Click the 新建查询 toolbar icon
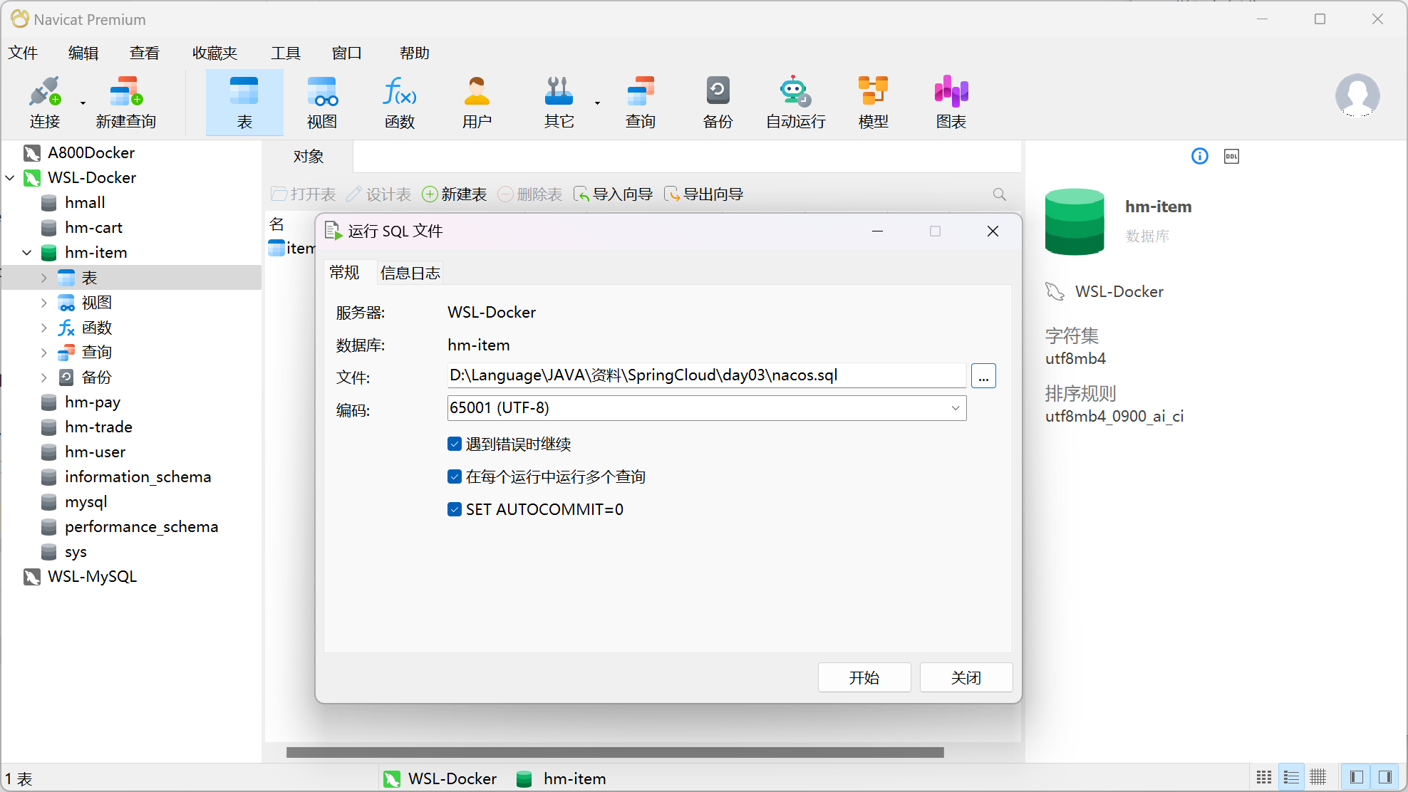1408x792 pixels. coord(126,102)
